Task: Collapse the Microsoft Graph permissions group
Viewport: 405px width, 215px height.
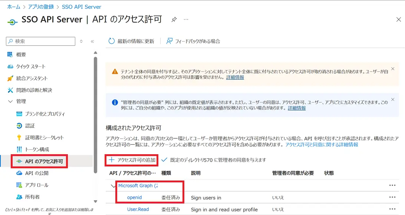Action: pyautogui.click(x=113, y=186)
